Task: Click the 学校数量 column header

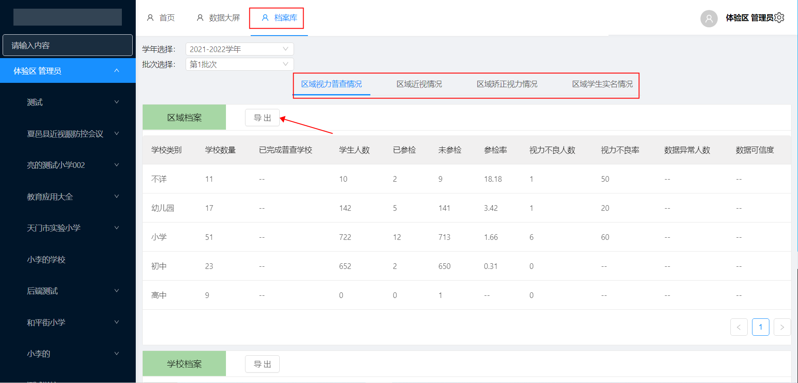Action: coord(220,150)
